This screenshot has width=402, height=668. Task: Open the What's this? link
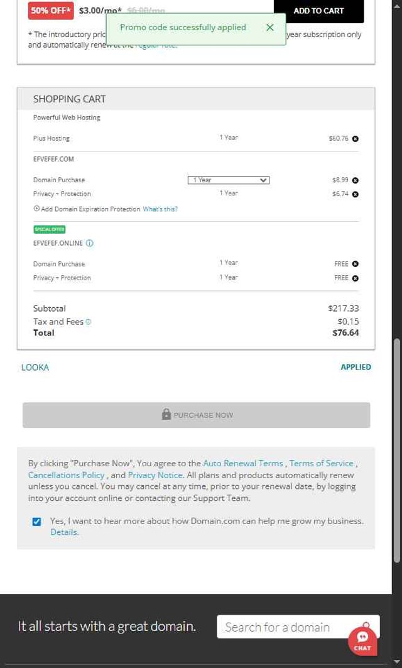point(160,209)
